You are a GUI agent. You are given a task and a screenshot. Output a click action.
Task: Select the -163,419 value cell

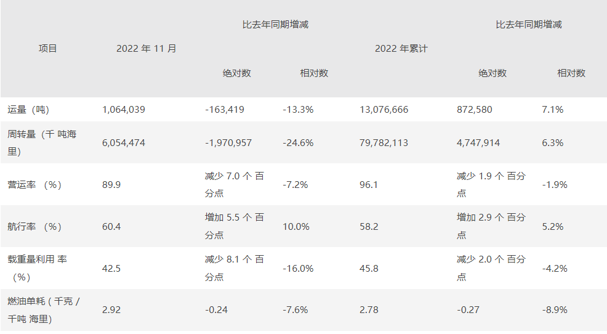[225, 110]
